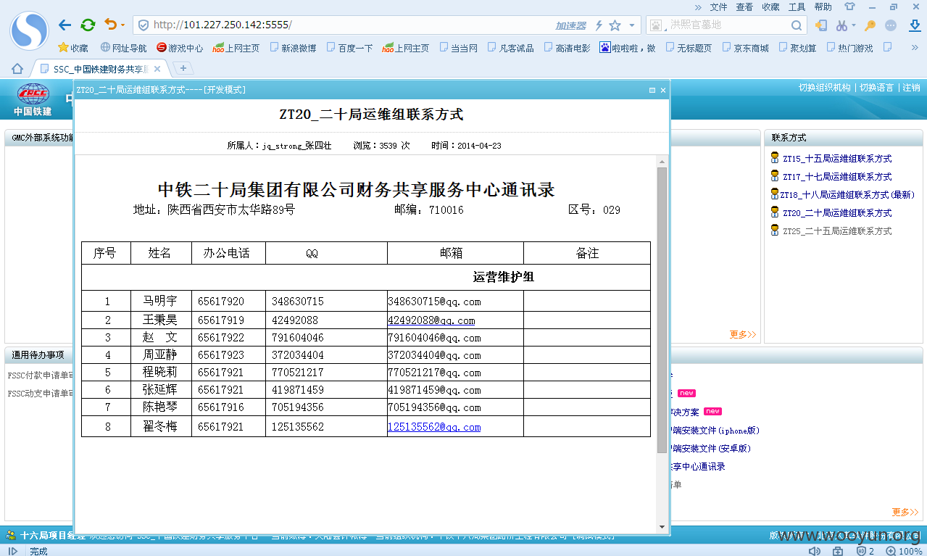The image size is (927, 556).
Task: Open the 游戏中心 bookmark
Action: [180, 48]
